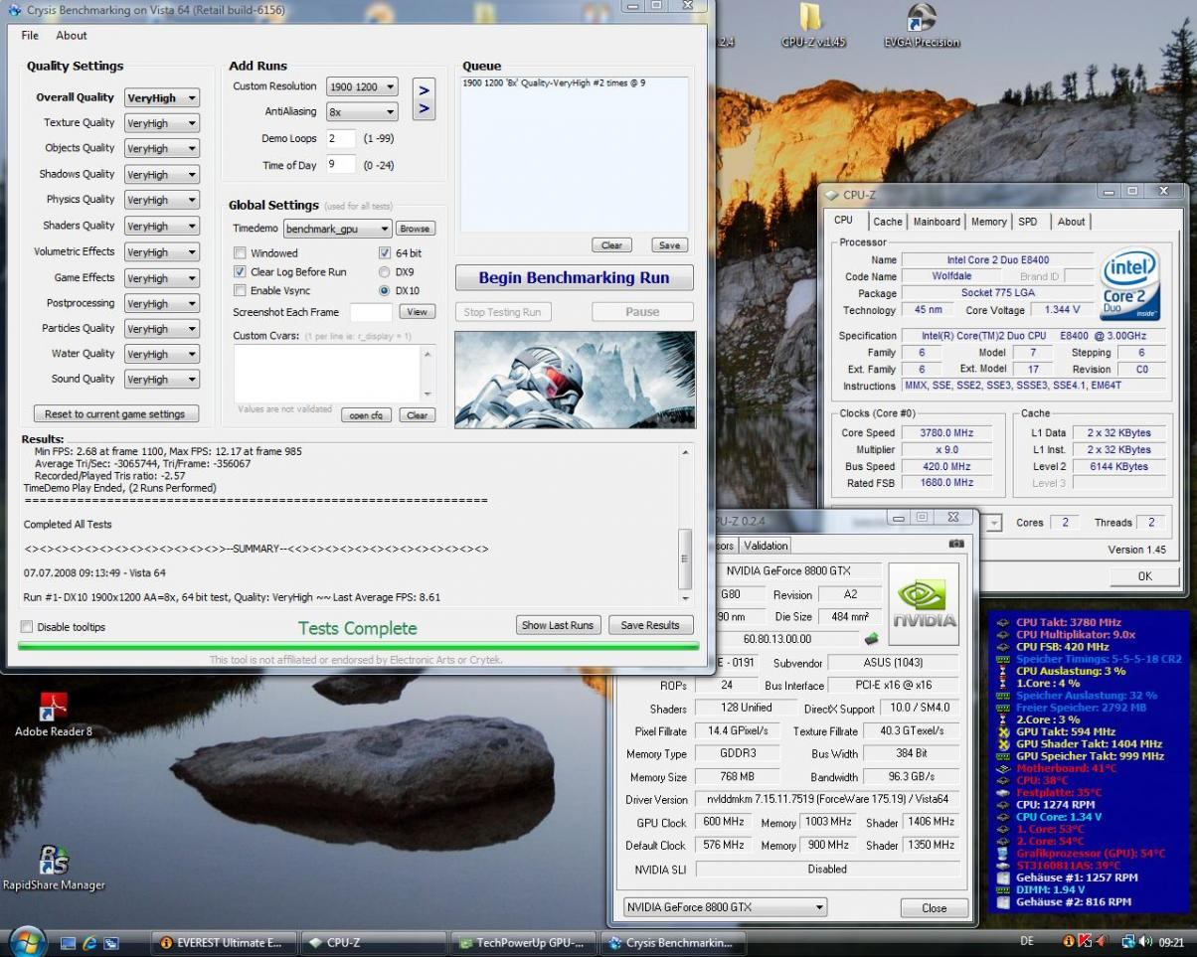1197x957 pixels.
Task: Open the Physics Quality dropdown
Action: pyautogui.click(x=162, y=200)
